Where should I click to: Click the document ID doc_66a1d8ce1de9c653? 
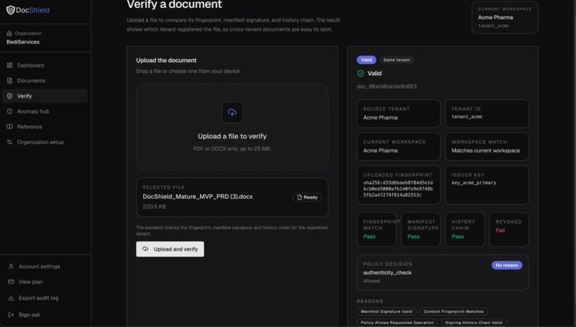pyautogui.click(x=387, y=86)
